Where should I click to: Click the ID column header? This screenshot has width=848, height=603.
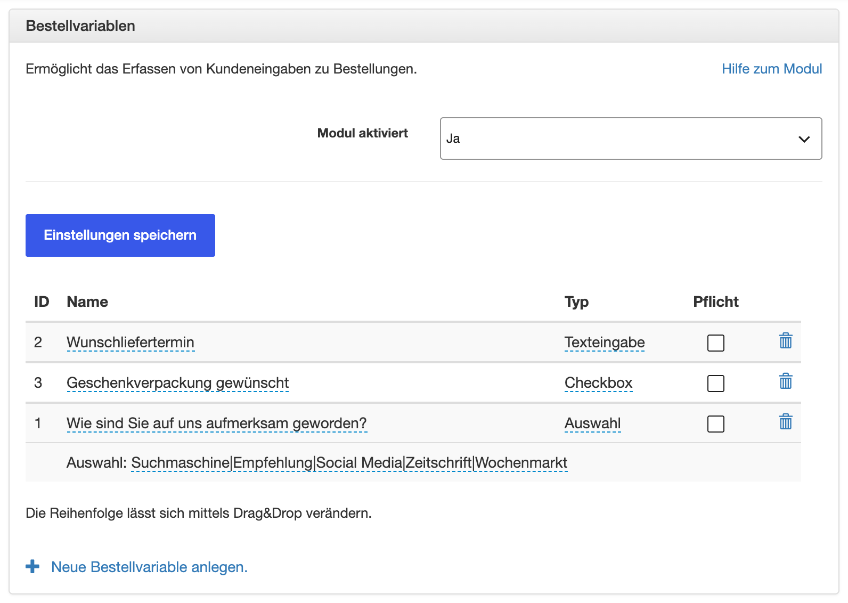point(42,301)
